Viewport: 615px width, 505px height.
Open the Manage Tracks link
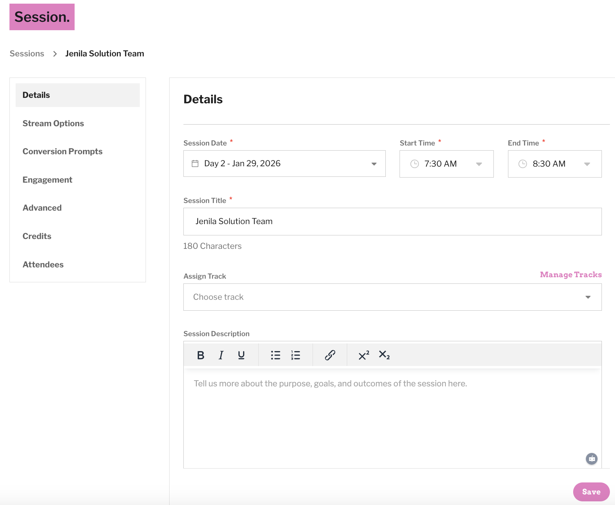[x=571, y=275]
